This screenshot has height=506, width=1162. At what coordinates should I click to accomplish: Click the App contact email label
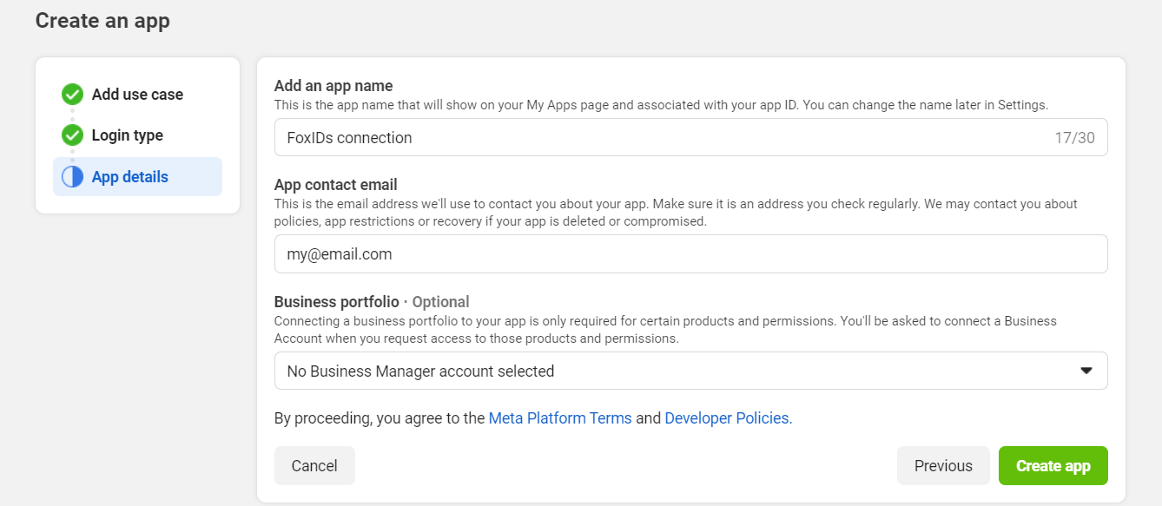335,185
